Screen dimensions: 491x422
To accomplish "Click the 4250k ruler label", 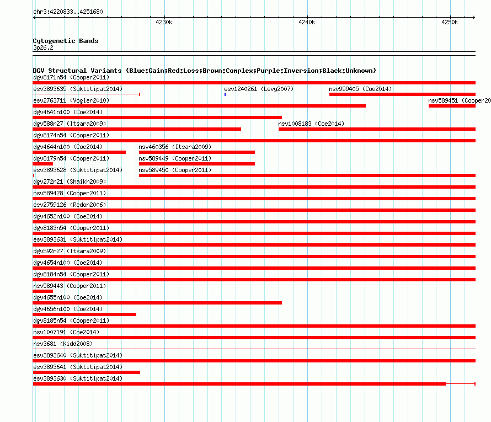I will pyautogui.click(x=450, y=22).
